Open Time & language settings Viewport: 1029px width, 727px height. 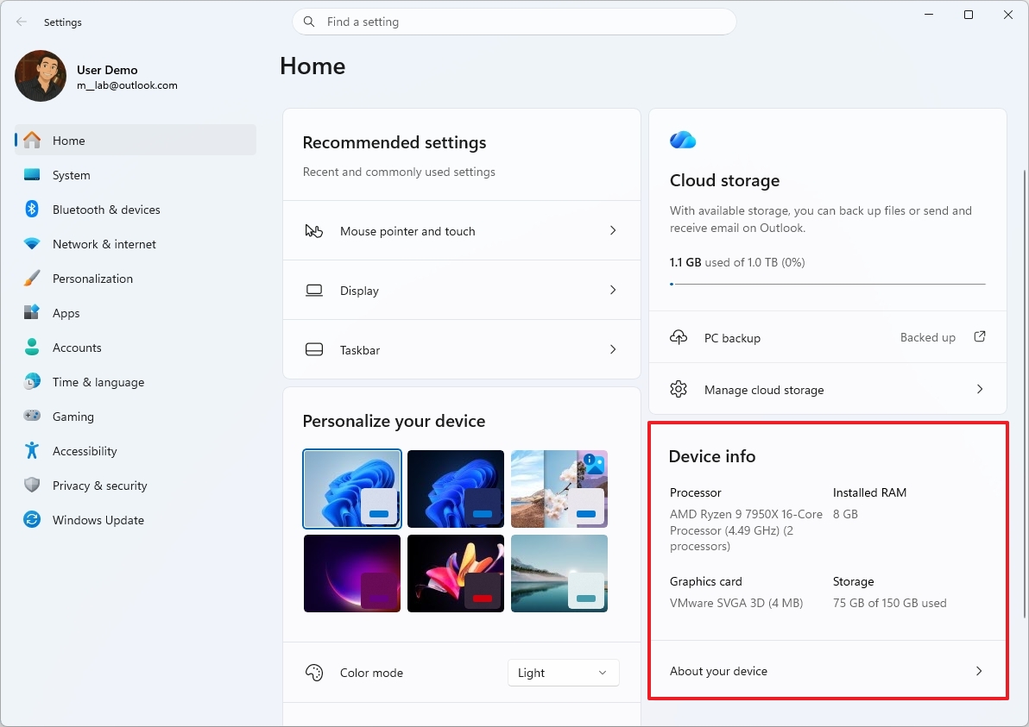(99, 382)
